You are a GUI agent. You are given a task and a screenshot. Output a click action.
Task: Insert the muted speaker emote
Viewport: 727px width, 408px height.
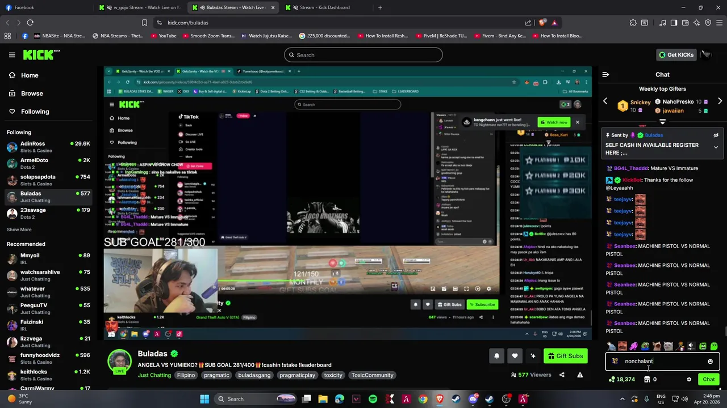[691, 346]
